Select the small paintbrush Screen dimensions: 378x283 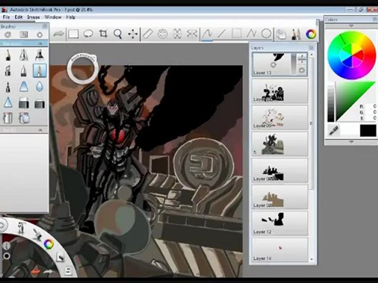click(x=8, y=86)
